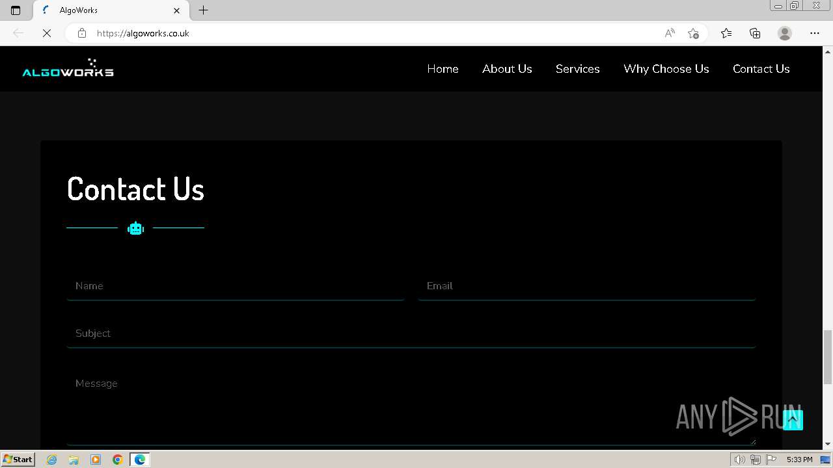The height and width of the screenshot is (468, 833).
Task: Click into the Message textarea
Action: pyautogui.click(x=411, y=407)
